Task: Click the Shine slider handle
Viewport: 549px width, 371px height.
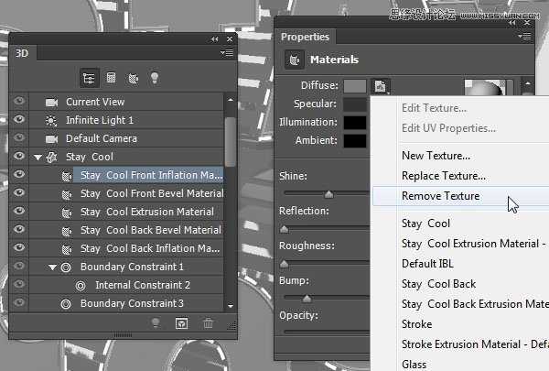Action: (x=328, y=193)
